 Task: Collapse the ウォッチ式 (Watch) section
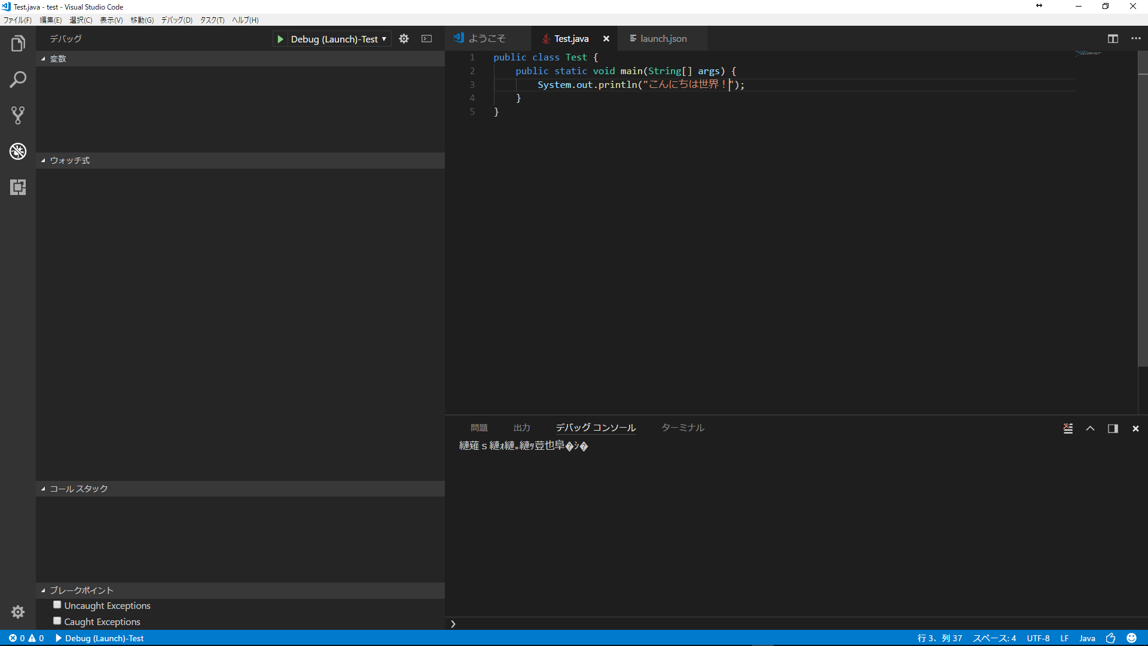pyautogui.click(x=240, y=160)
